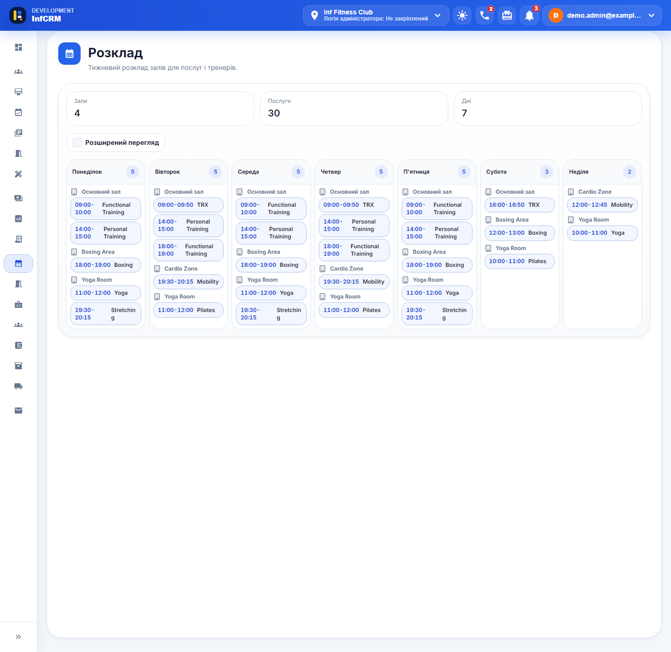Open the receipt sidebar icon
Viewport: 671px width, 652px height.
(18, 239)
